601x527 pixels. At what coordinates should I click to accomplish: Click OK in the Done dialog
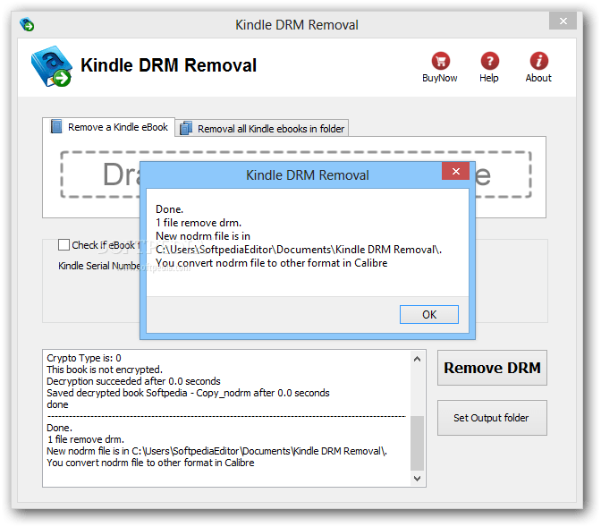coord(429,315)
